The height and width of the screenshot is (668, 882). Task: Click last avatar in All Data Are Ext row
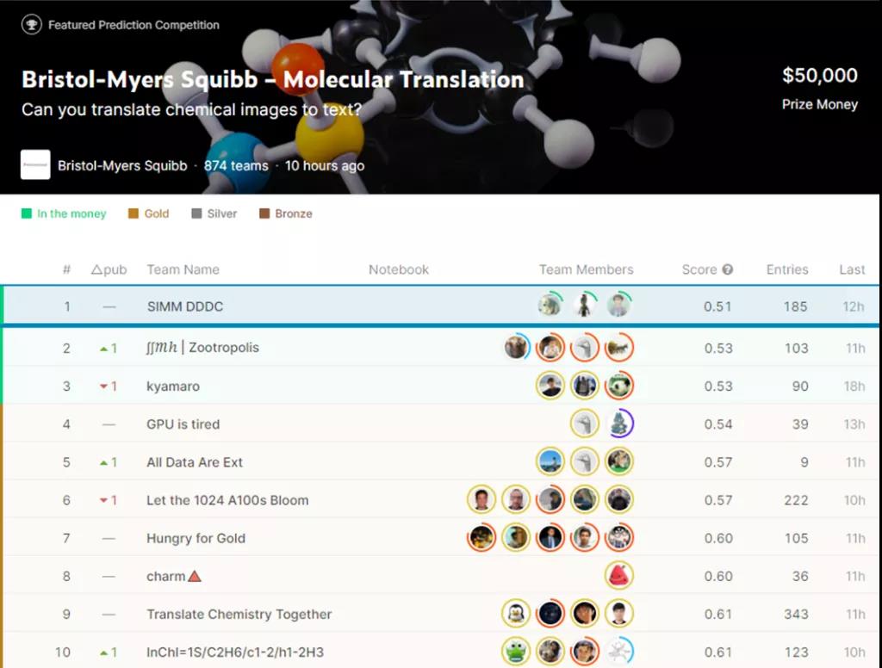click(618, 461)
